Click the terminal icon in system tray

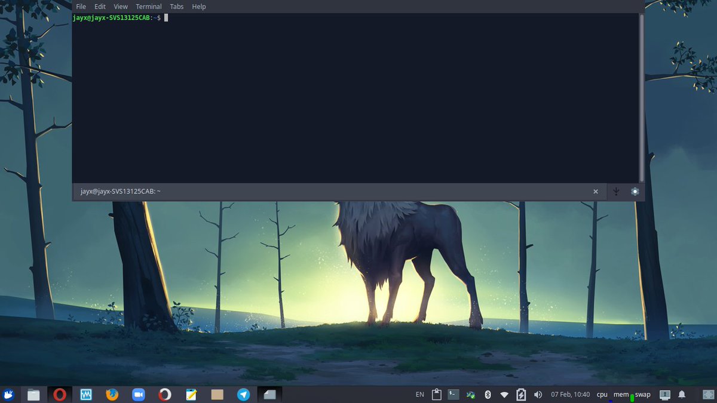(x=454, y=395)
